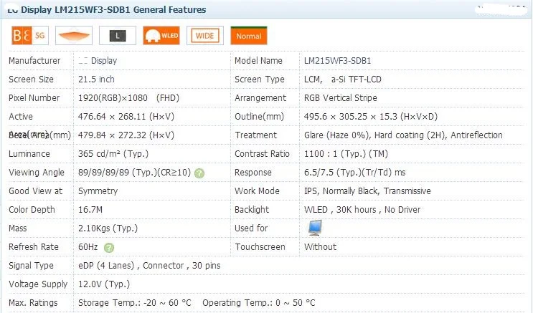This screenshot has height=313, width=533.
Task: Click the Screen Type column label
Action: (260, 80)
